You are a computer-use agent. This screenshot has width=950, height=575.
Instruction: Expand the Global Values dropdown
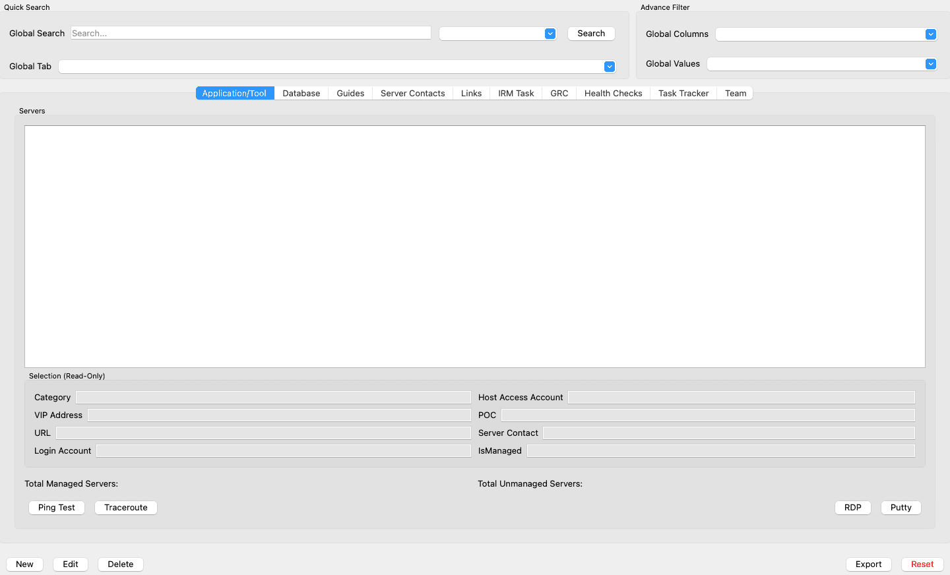click(930, 64)
